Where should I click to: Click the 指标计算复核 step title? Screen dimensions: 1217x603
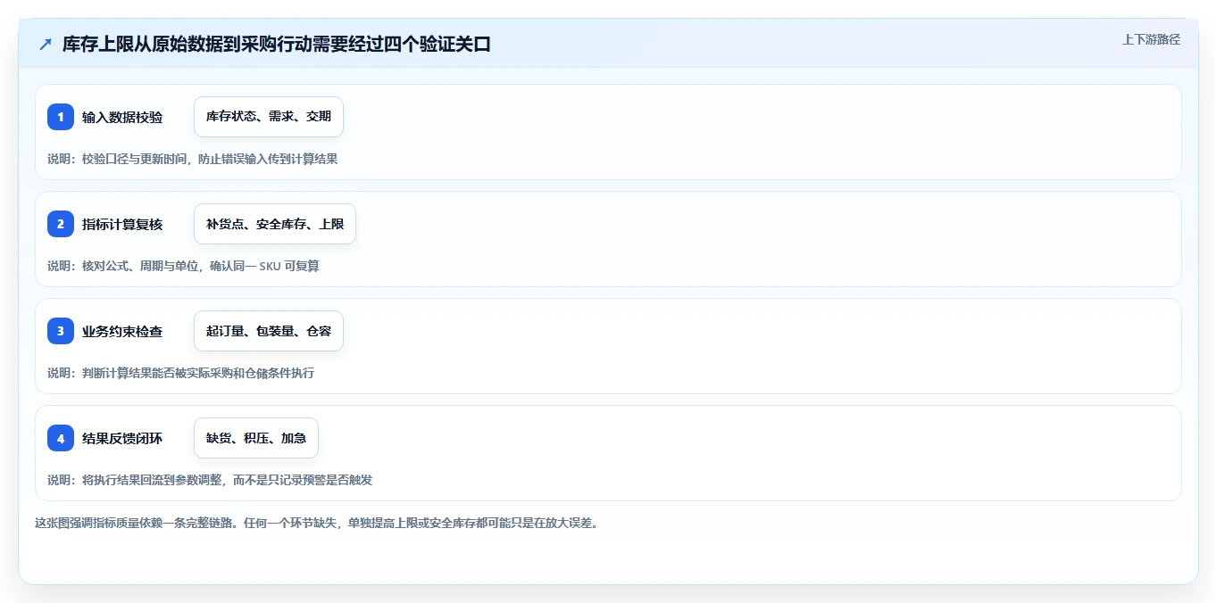[122, 224]
